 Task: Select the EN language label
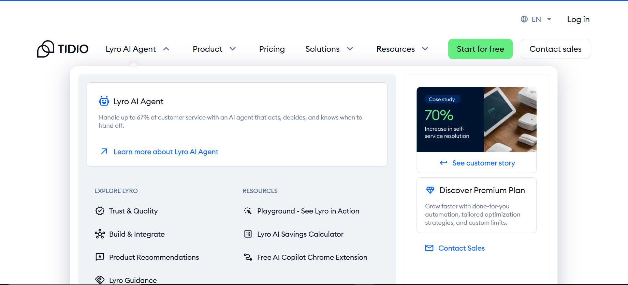pos(536,19)
